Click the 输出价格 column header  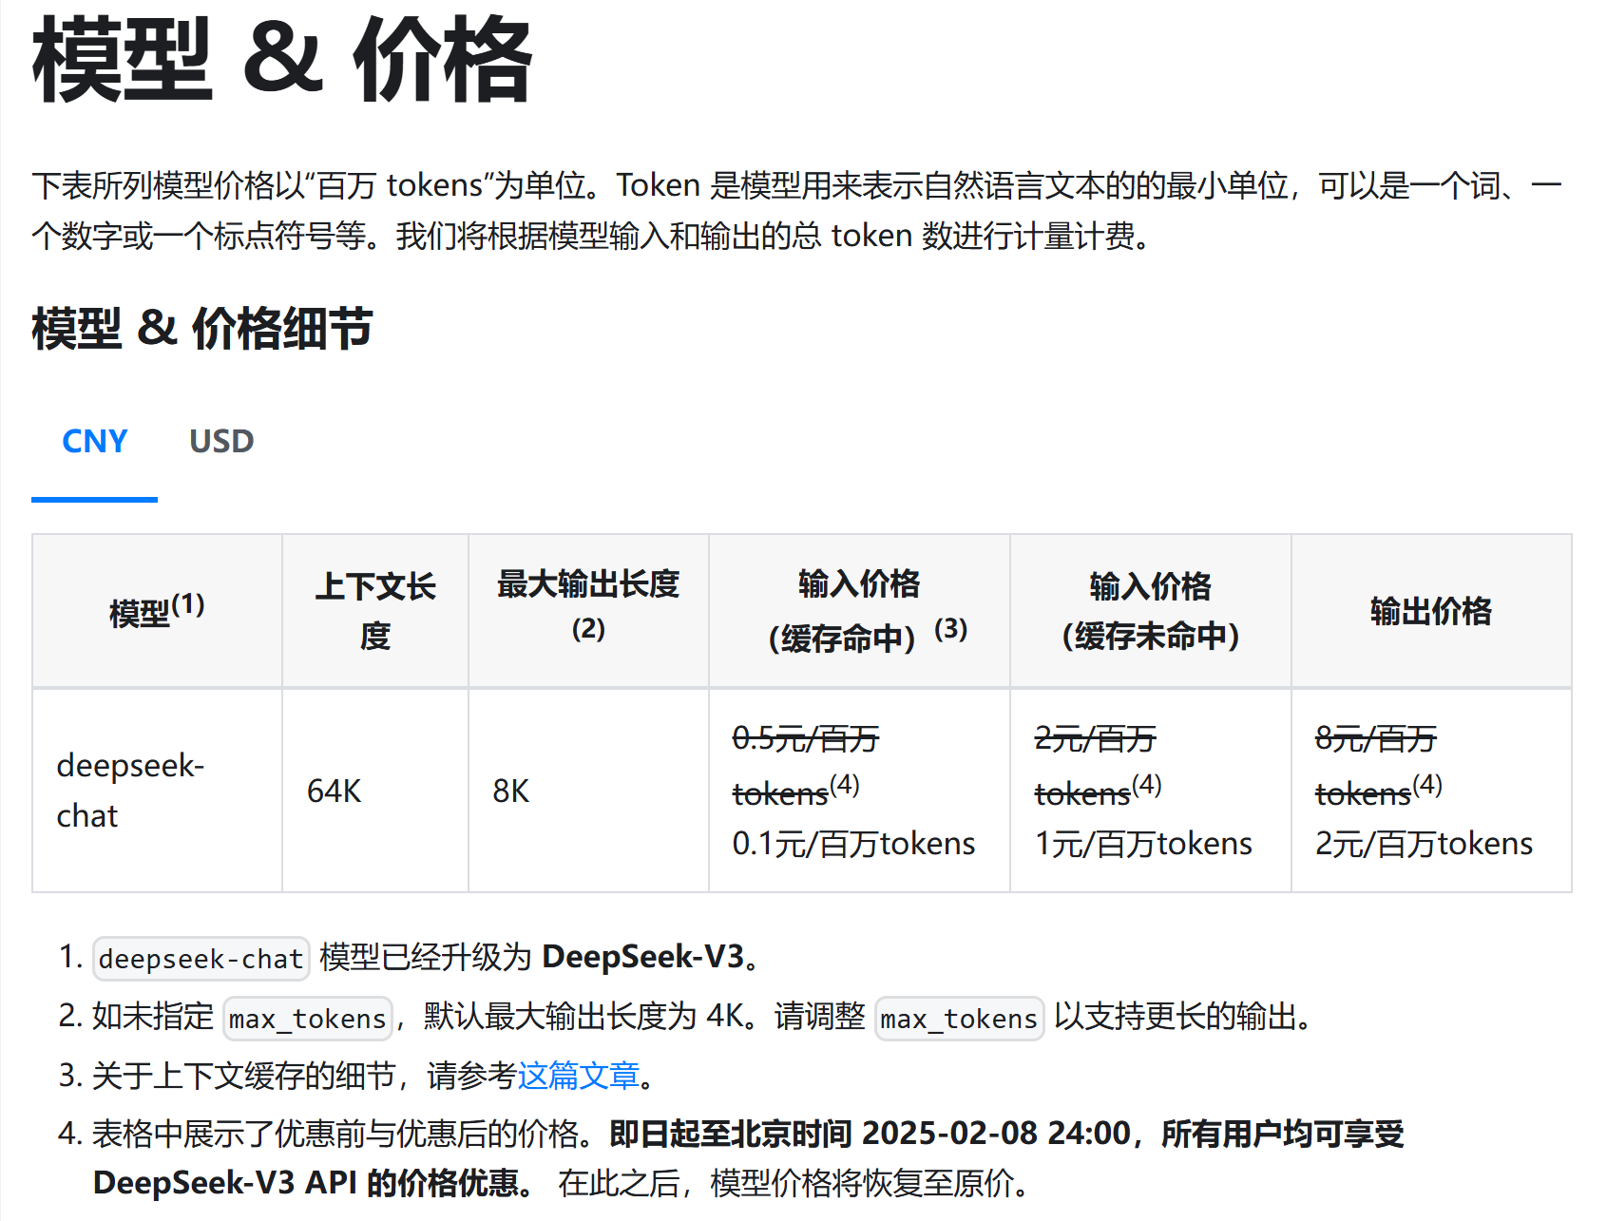[1431, 611]
